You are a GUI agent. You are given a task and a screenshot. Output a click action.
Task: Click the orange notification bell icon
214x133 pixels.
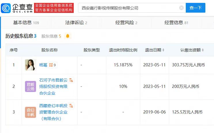68,36
